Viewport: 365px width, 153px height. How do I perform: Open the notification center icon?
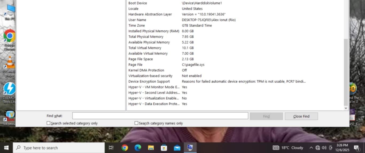tap(356, 148)
